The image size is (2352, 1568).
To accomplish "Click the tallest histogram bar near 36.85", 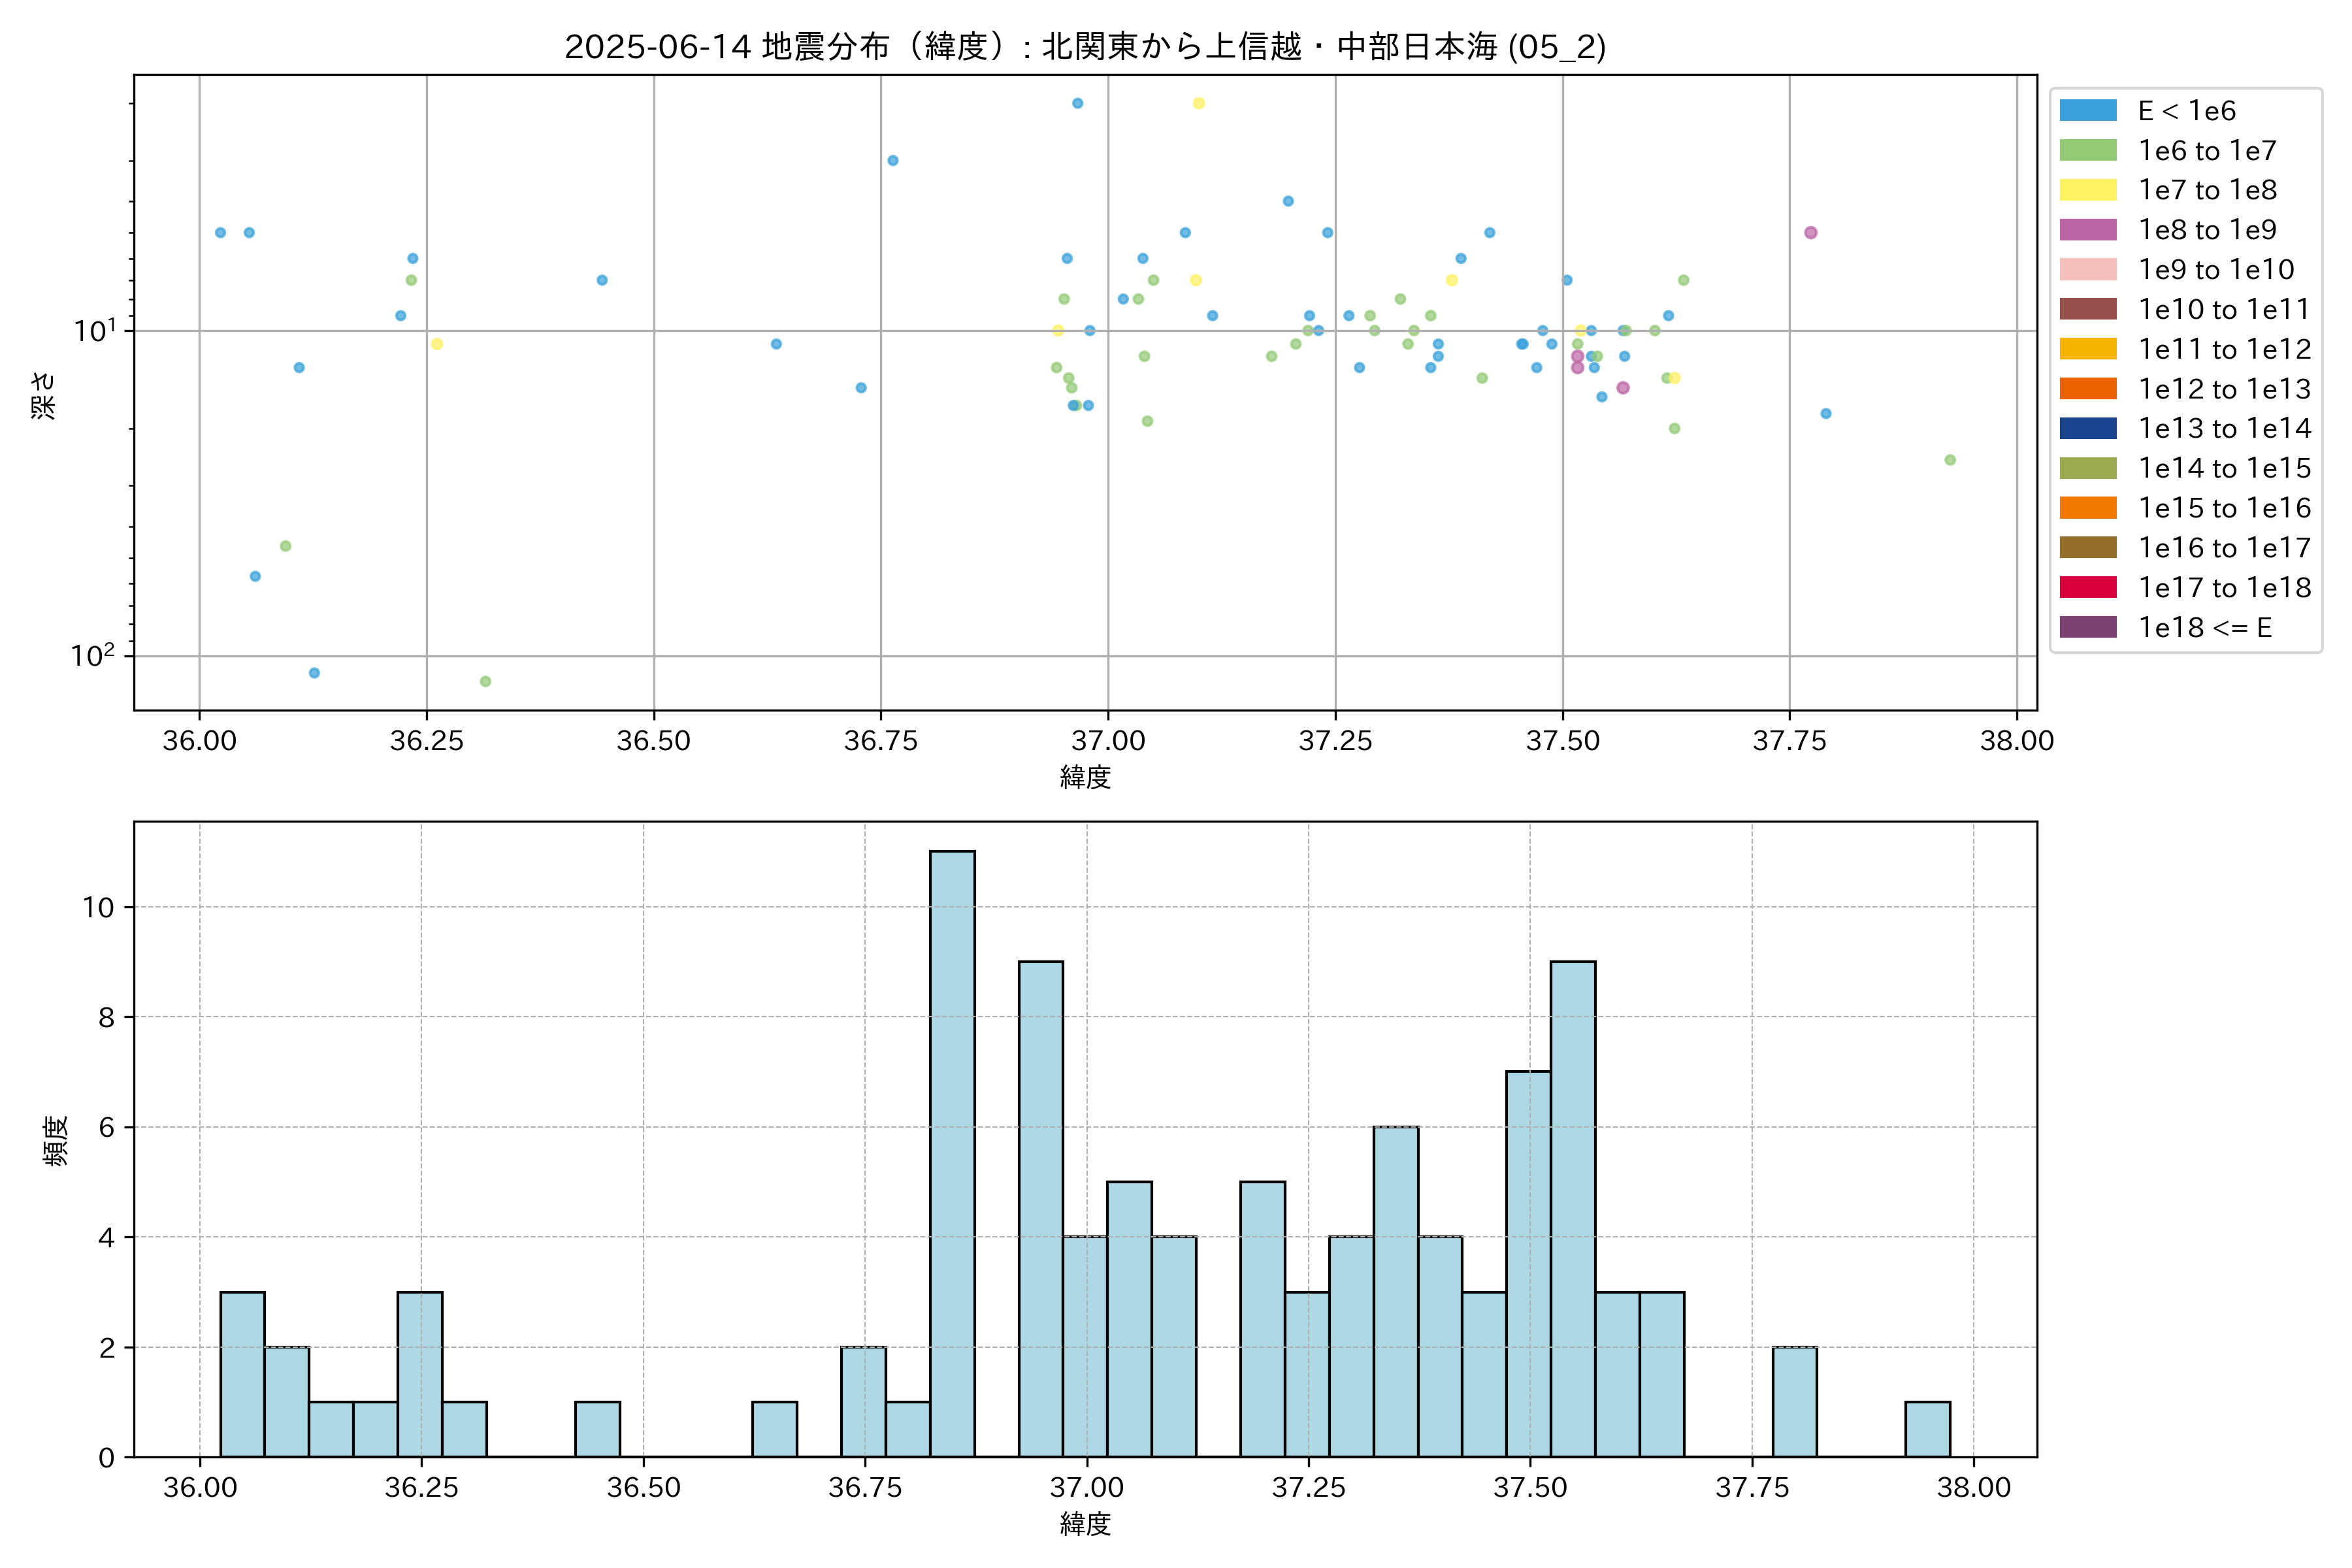I will (952, 1153).
